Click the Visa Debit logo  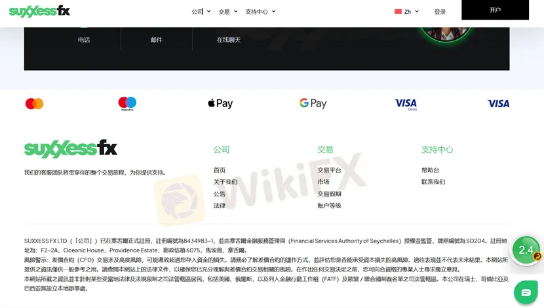[406, 104]
